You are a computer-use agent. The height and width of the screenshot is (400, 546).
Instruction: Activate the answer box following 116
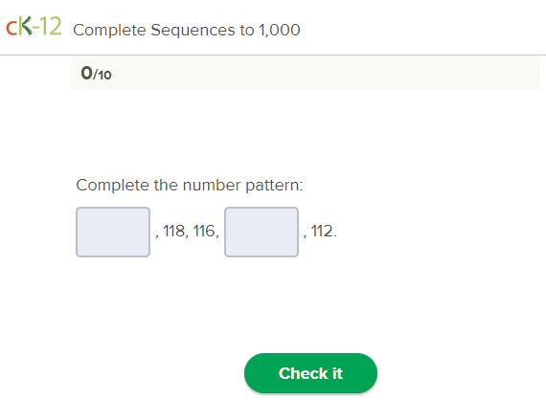(x=262, y=232)
